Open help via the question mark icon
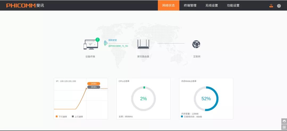 [279, 6]
